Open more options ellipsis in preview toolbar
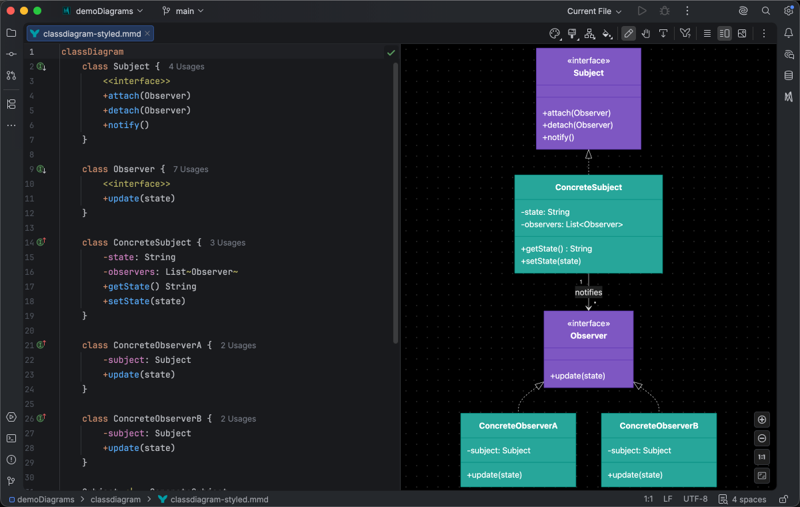 (764, 33)
